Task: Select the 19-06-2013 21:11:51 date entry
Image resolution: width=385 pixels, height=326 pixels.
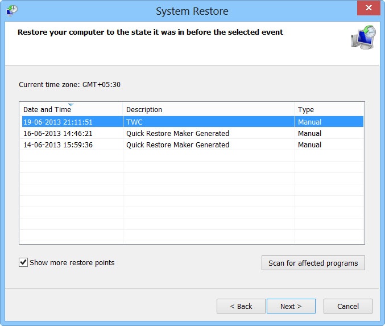Action: click(x=57, y=122)
